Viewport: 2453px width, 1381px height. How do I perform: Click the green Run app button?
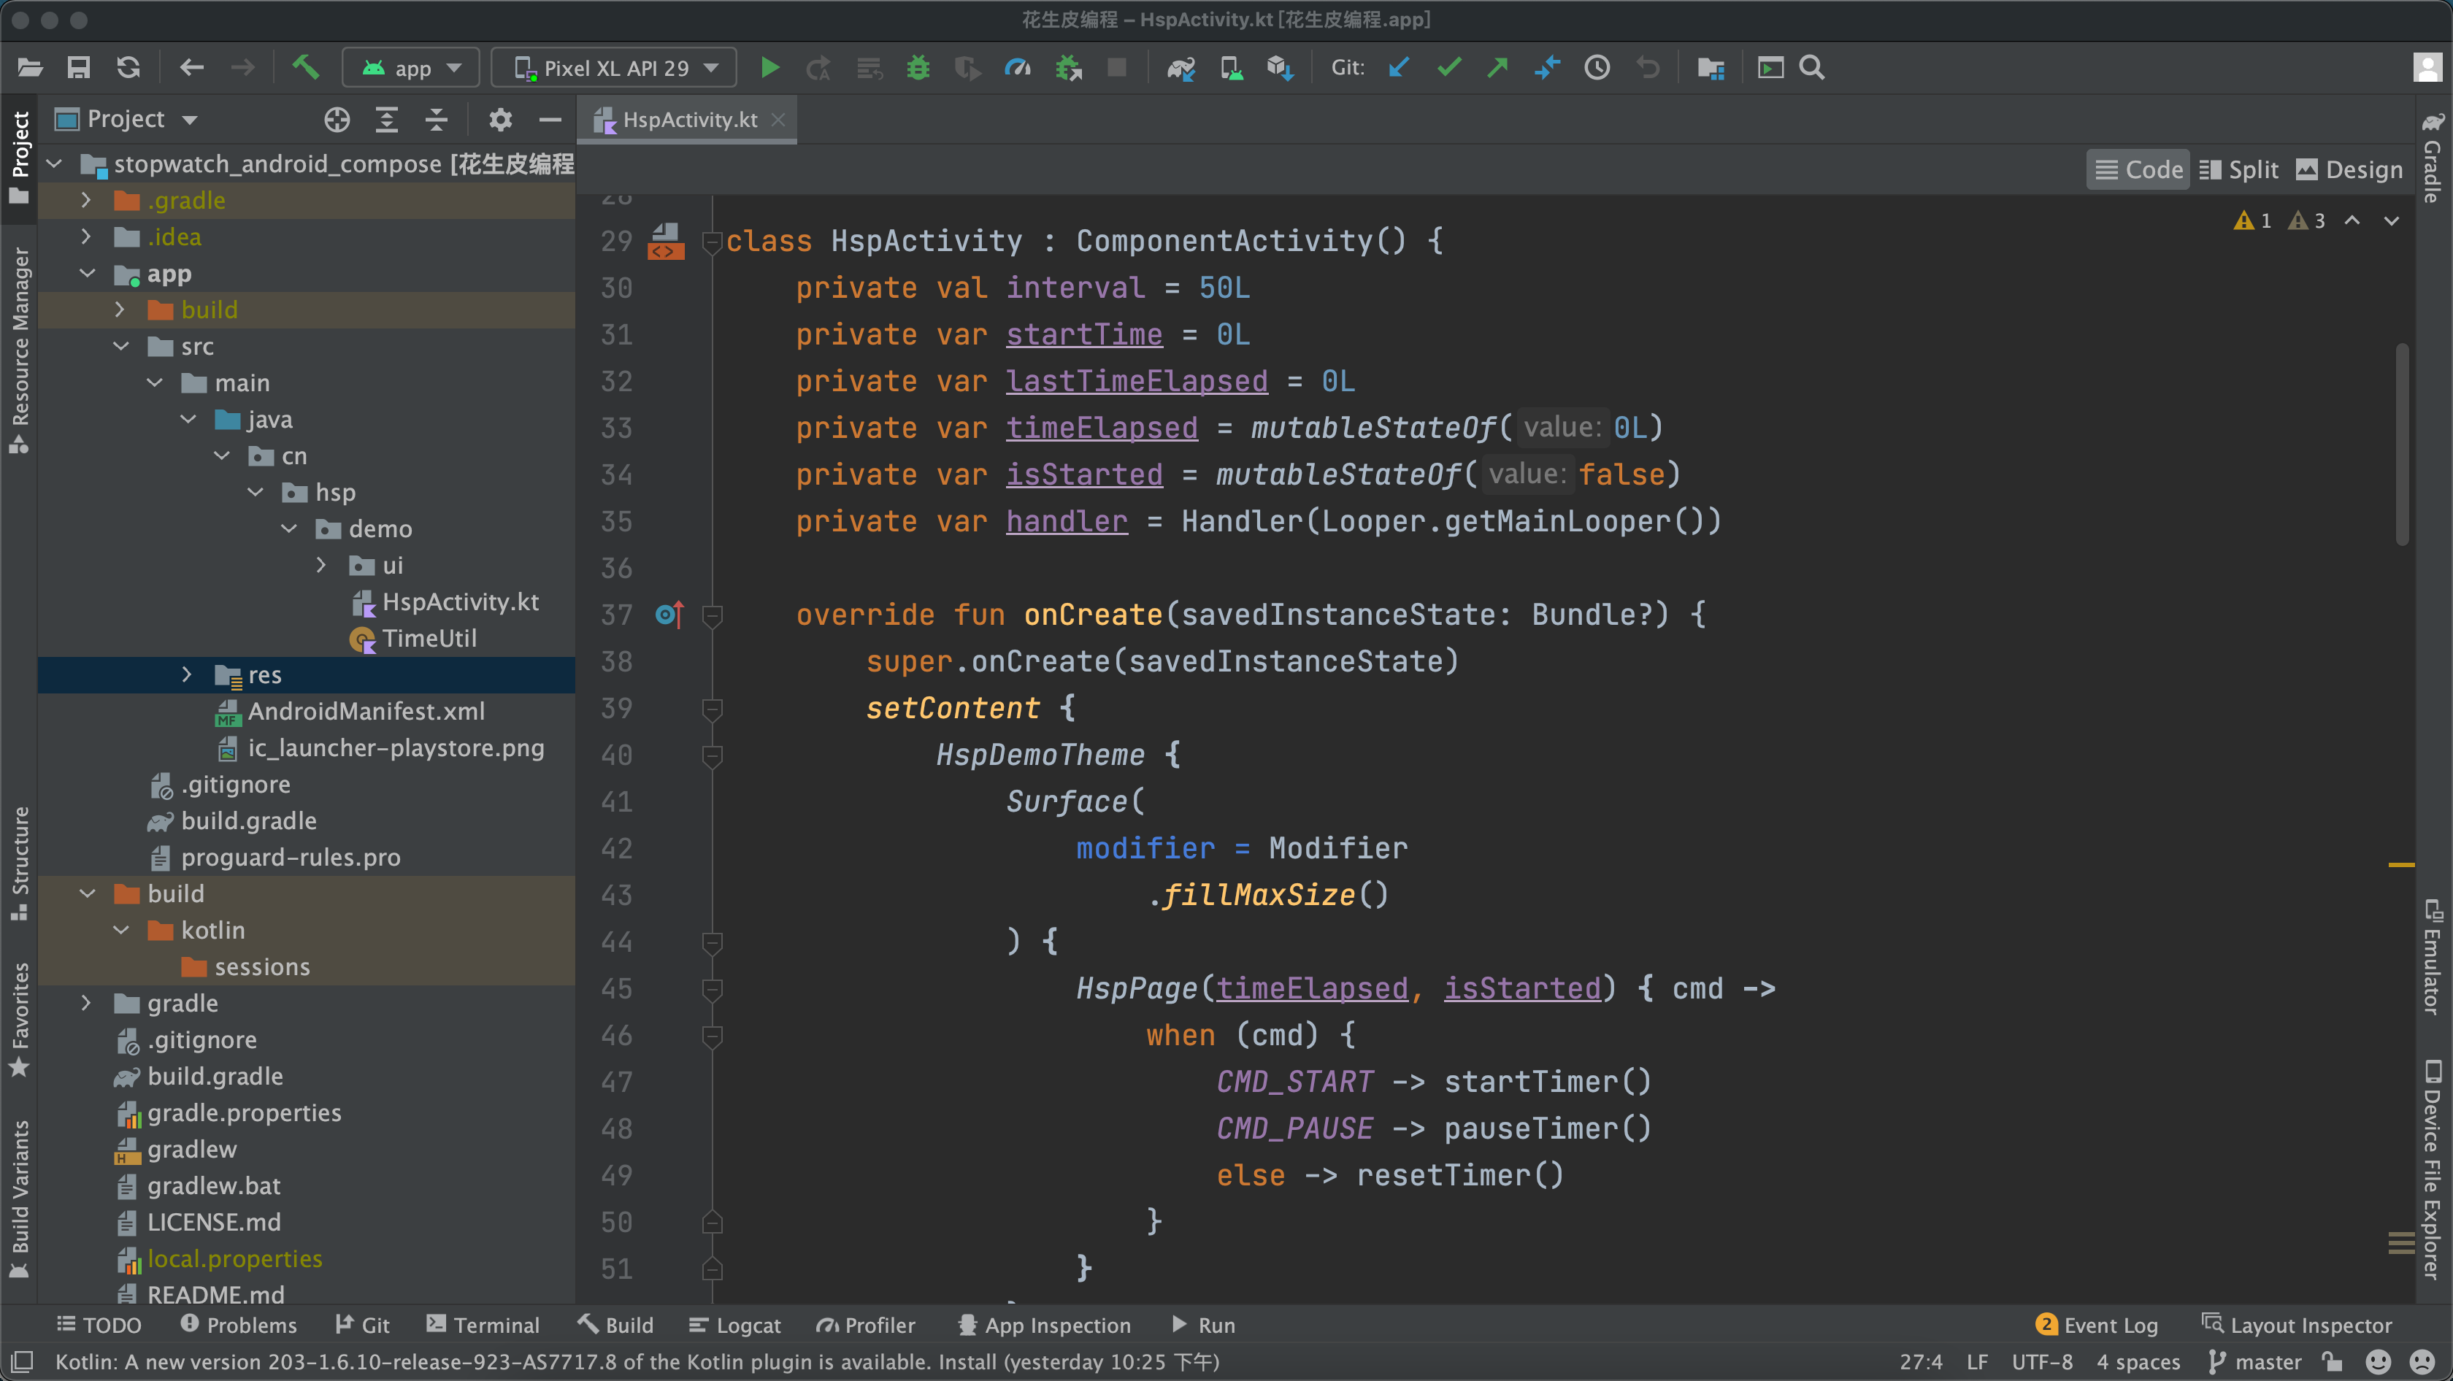pyautogui.click(x=769, y=68)
